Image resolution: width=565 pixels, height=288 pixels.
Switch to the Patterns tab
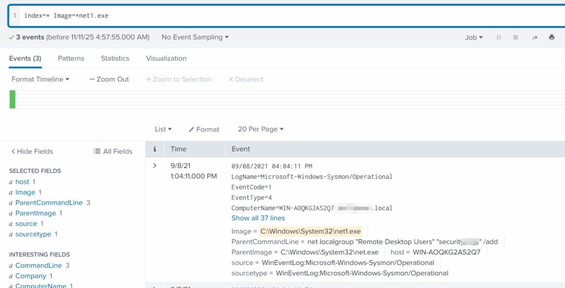[x=71, y=58]
